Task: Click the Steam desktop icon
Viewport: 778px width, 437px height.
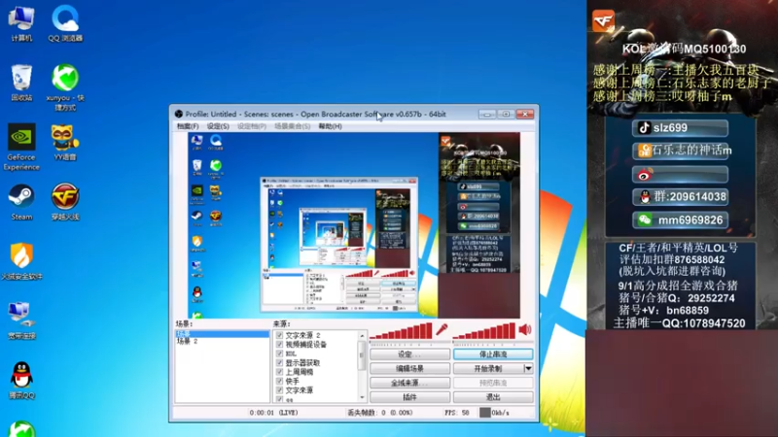Action: [x=21, y=202]
